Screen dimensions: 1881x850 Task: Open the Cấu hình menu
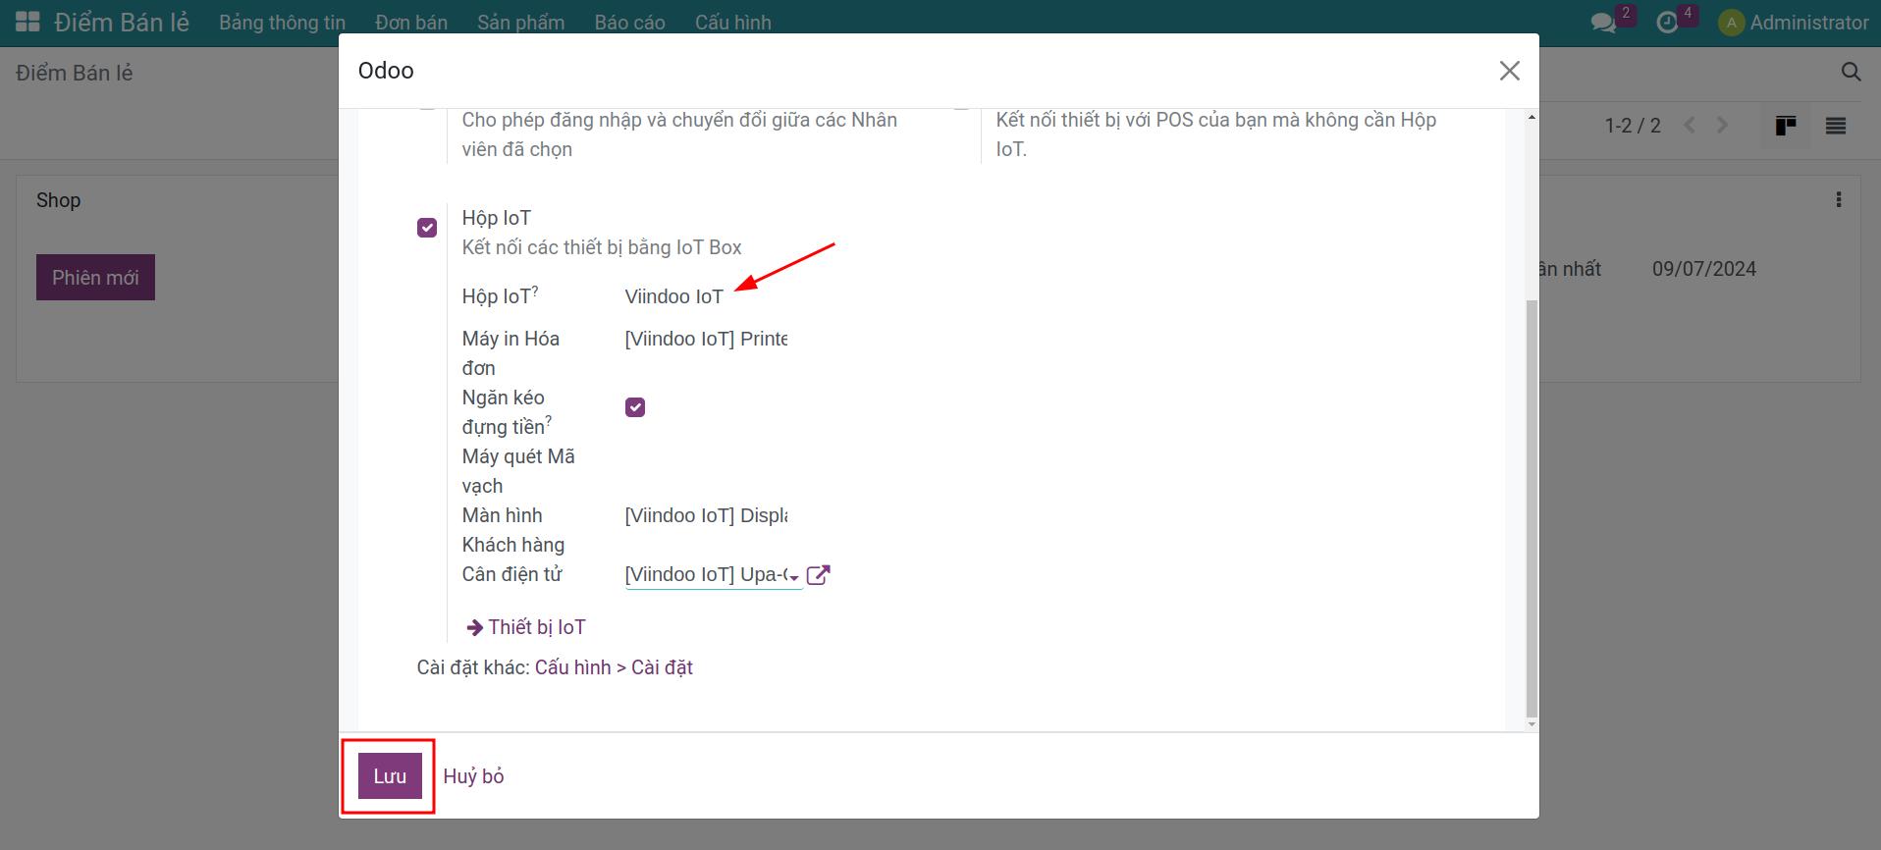coord(732,23)
